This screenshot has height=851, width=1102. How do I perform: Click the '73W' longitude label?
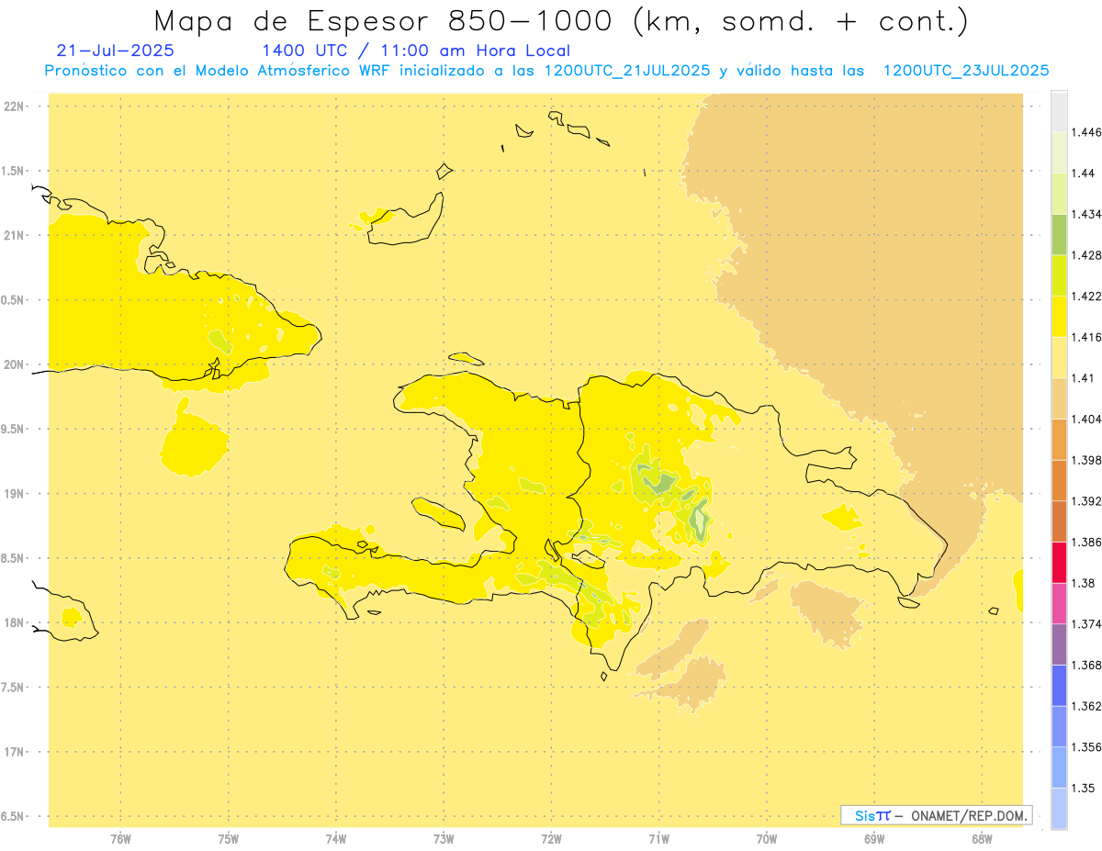(x=444, y=838)
